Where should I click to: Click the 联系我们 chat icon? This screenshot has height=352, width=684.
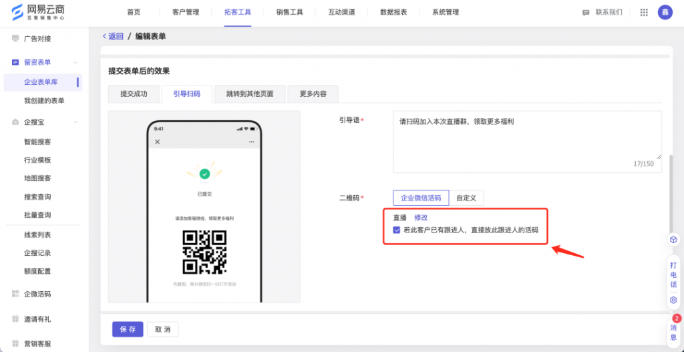[586, 13]
